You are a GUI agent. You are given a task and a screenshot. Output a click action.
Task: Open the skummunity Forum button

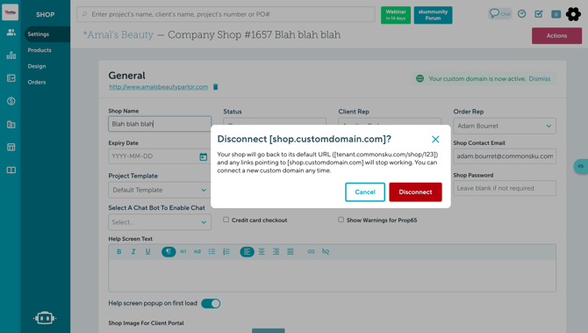pos(433,15)
